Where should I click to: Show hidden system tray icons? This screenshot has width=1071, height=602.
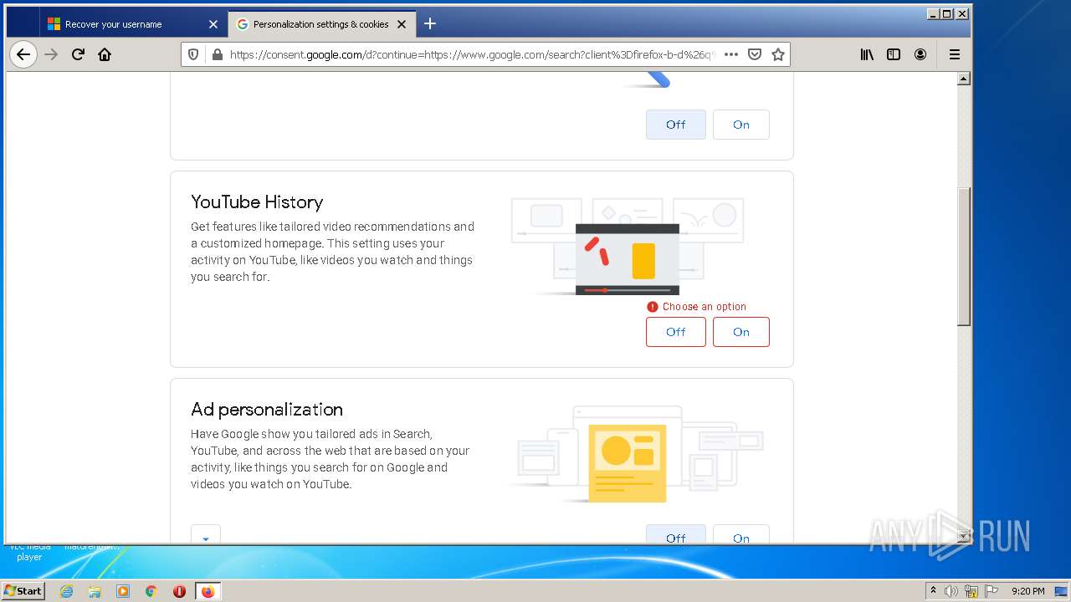click(x=933, y=590)
